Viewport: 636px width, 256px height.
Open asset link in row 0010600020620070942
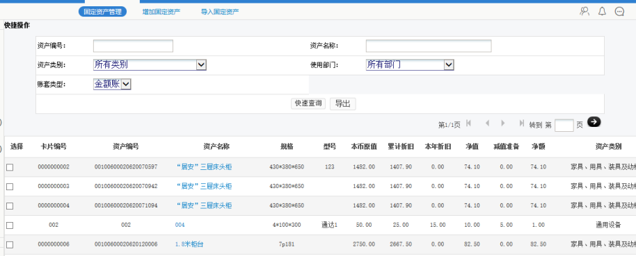pos(204,186)
